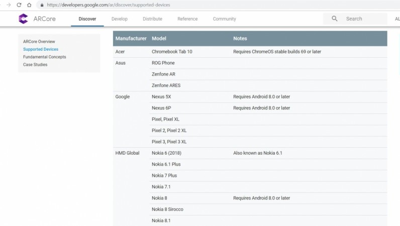Select the Nokia 7.1 row
Image resolution: width=400 pixels, height=226 pixels.
[268, 187]
